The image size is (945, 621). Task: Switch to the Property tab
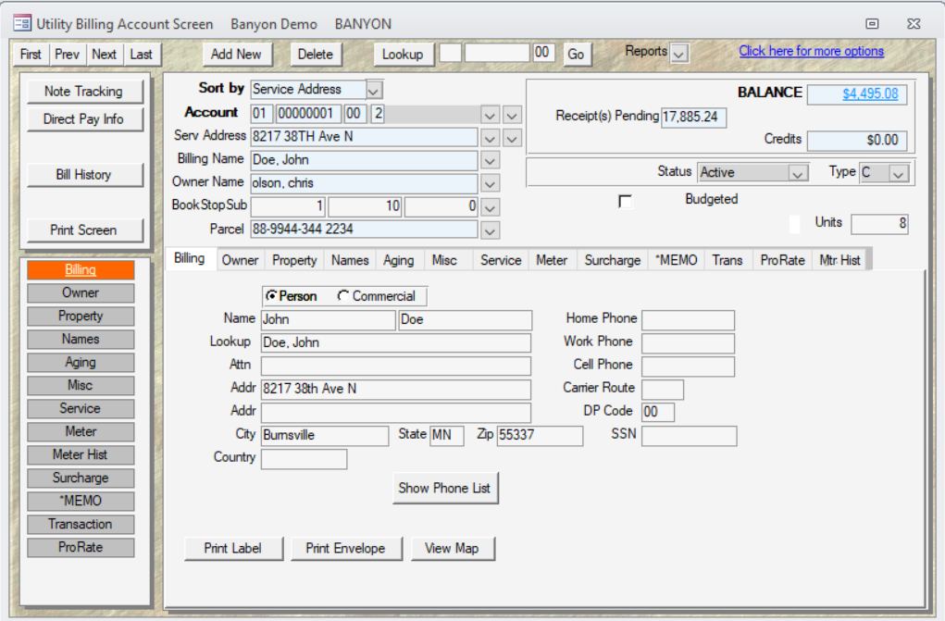click(x=294, y=260)
